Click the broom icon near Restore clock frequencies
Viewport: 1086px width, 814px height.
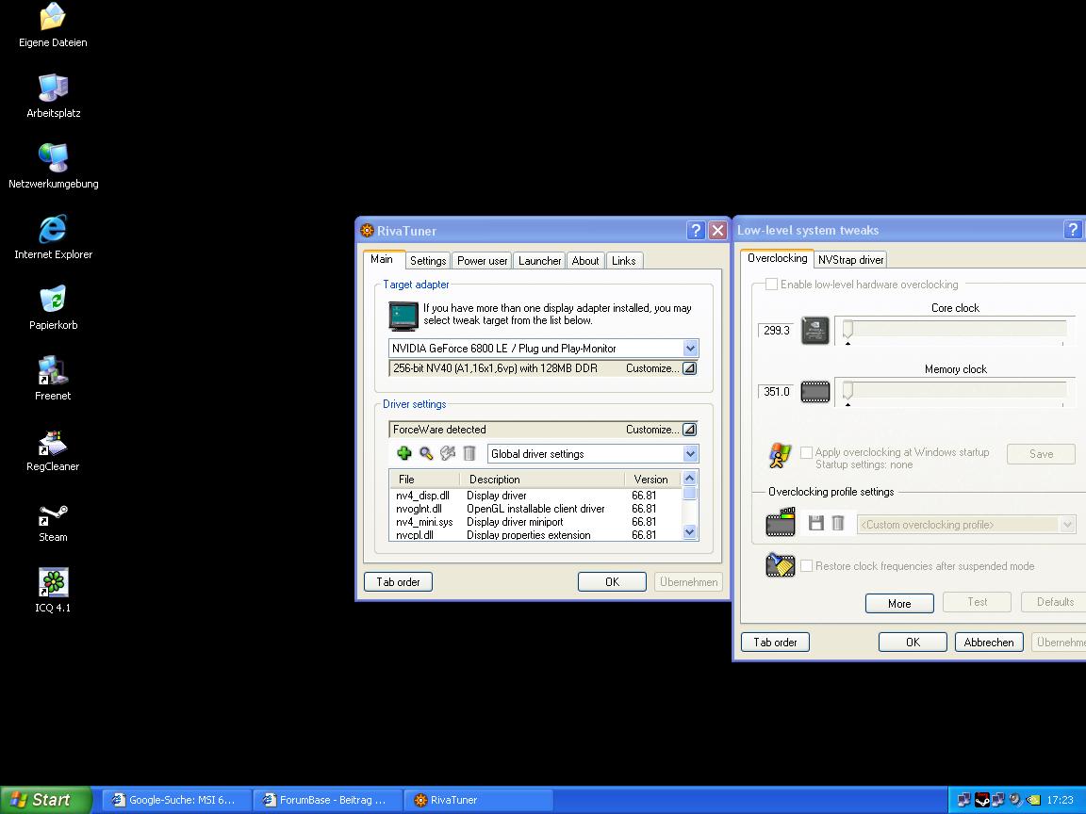781,565
